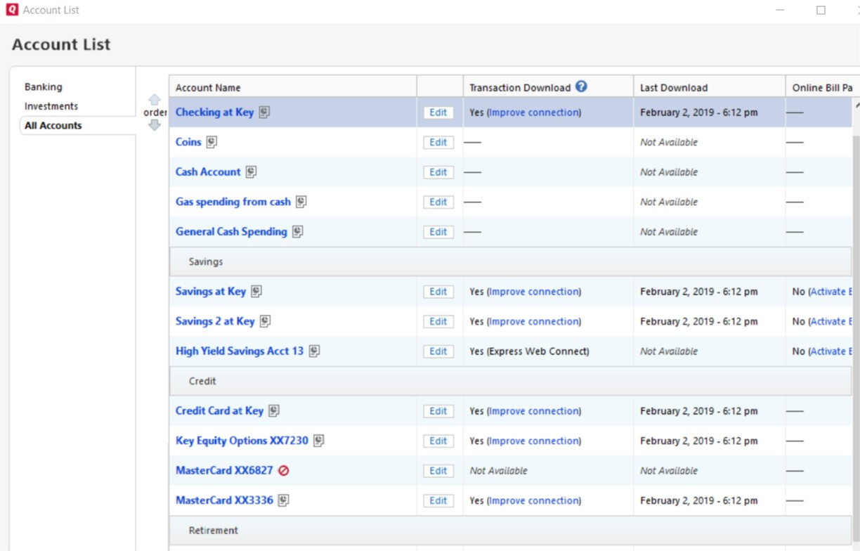Open Savings at Key account link

tap(211, 292)
